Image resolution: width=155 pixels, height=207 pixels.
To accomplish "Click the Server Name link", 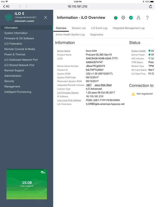I will pyautogui.click(x=64, y=51).
